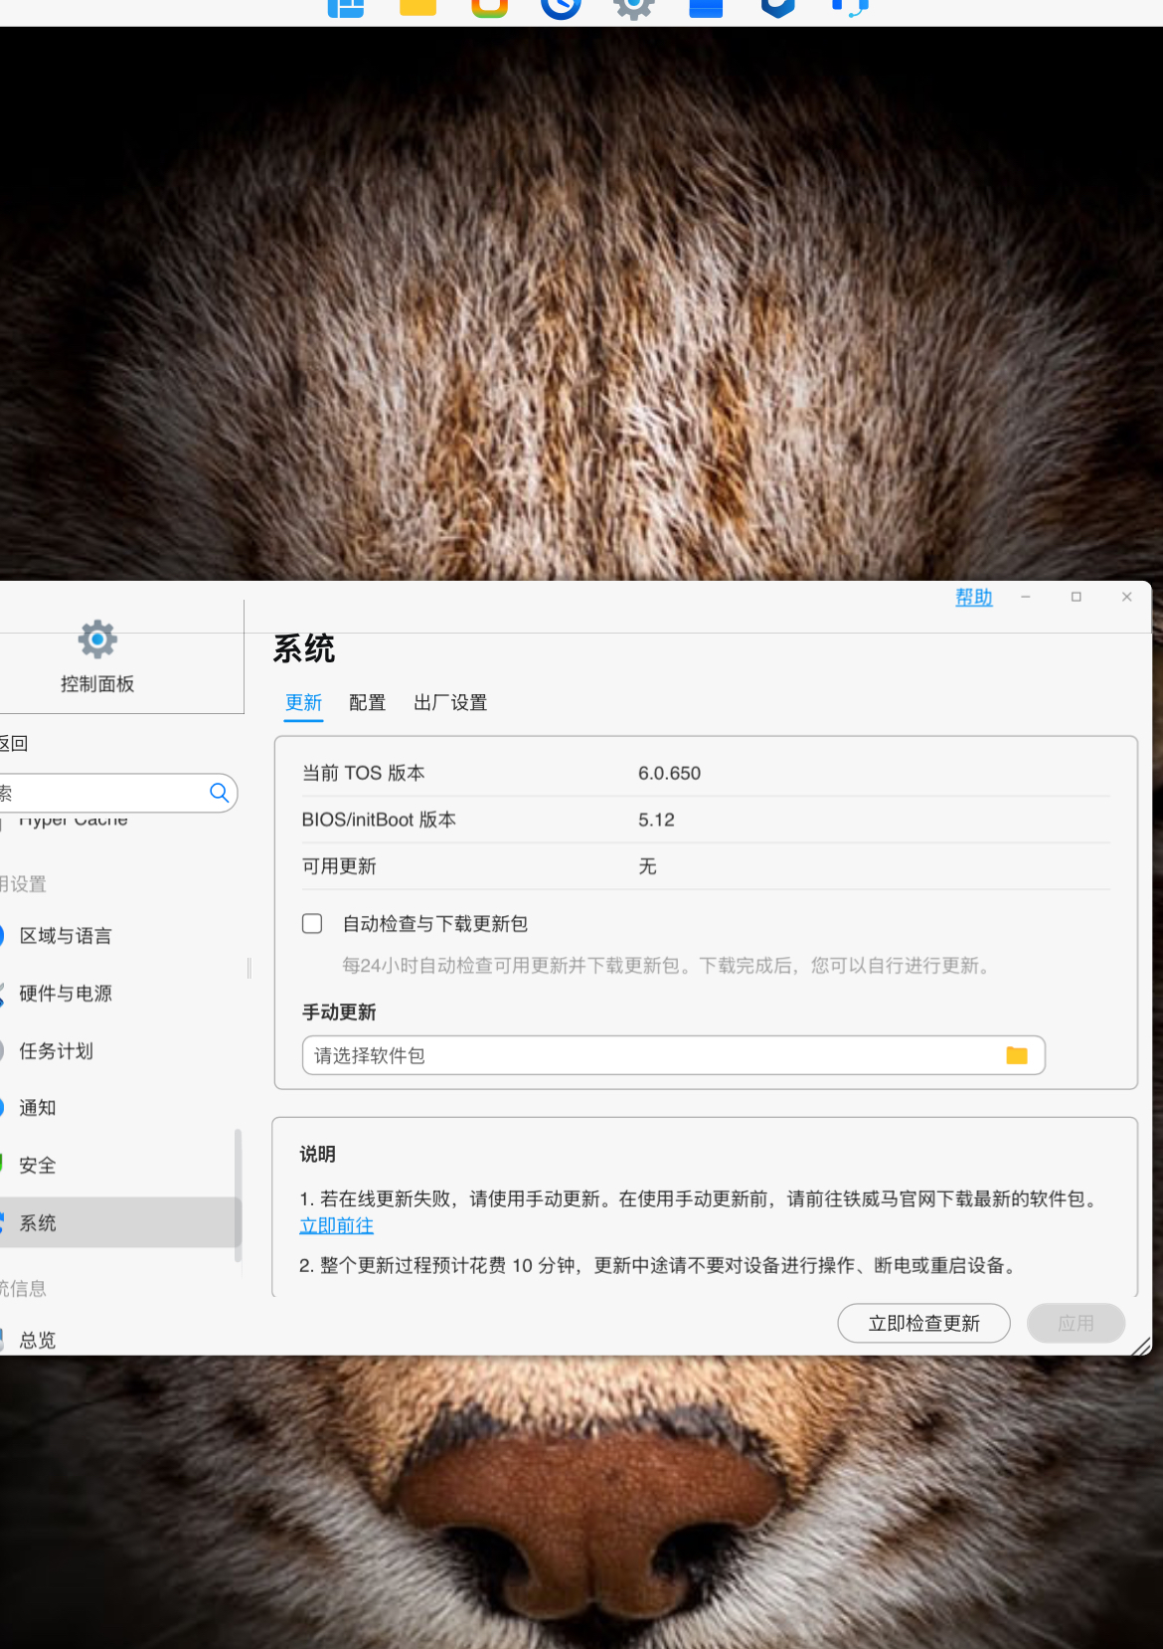Screen dimensions: 1163x1649
Task: Switch to the 出厂设置 tab
Action: pos(450,703)
